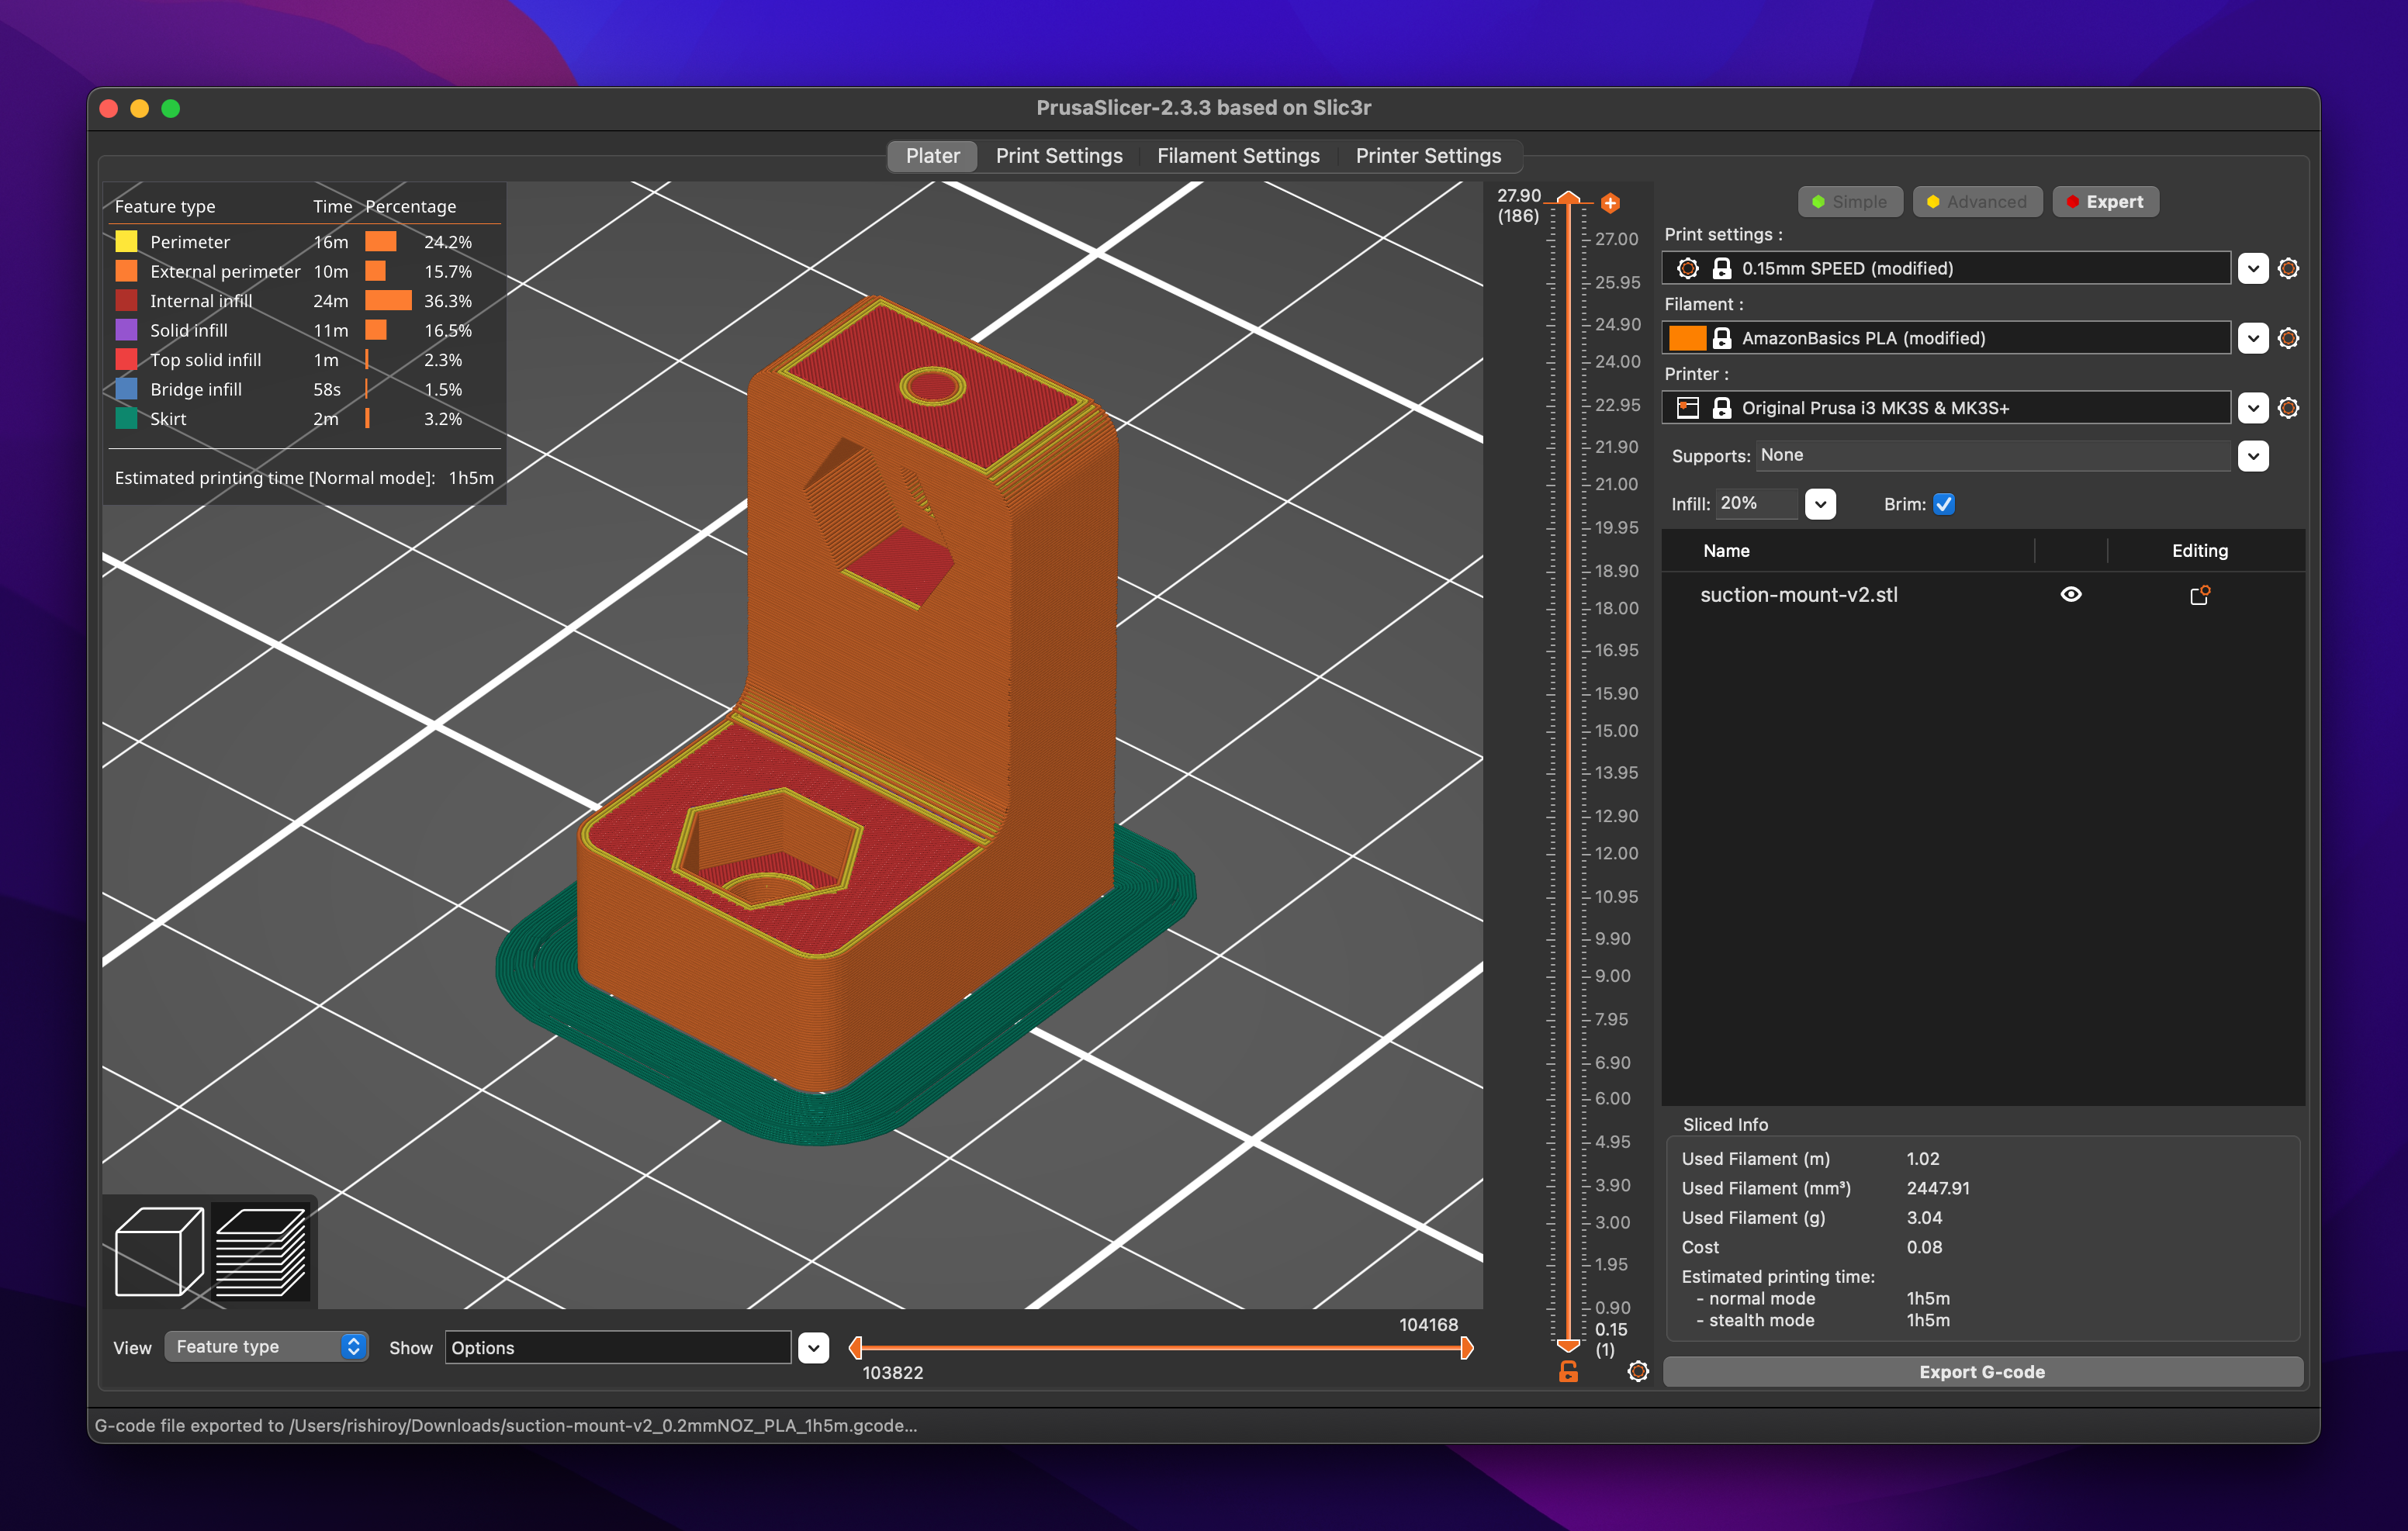Click editing icon for suction-mount-v2.stl
The image size is (2408, 1531).
[x=2199, y=595]
